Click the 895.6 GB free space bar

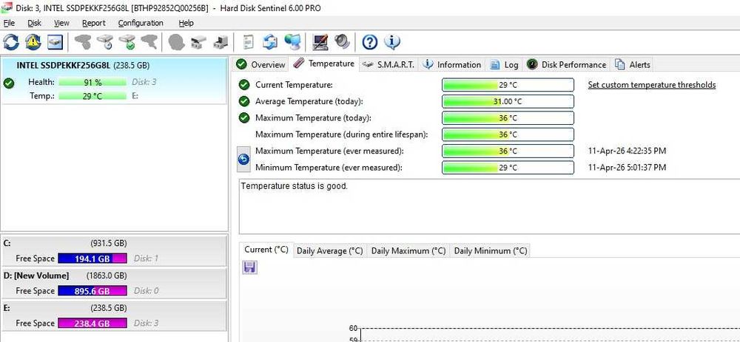(92, 290)
